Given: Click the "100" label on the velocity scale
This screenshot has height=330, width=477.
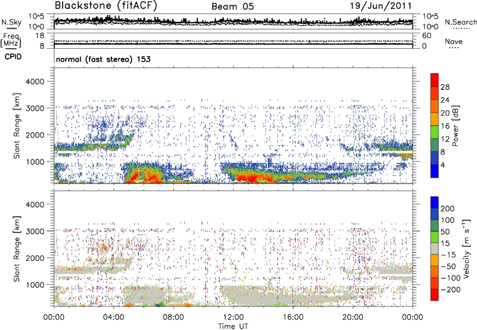Looking at the screenshot, I should (448, 220).
